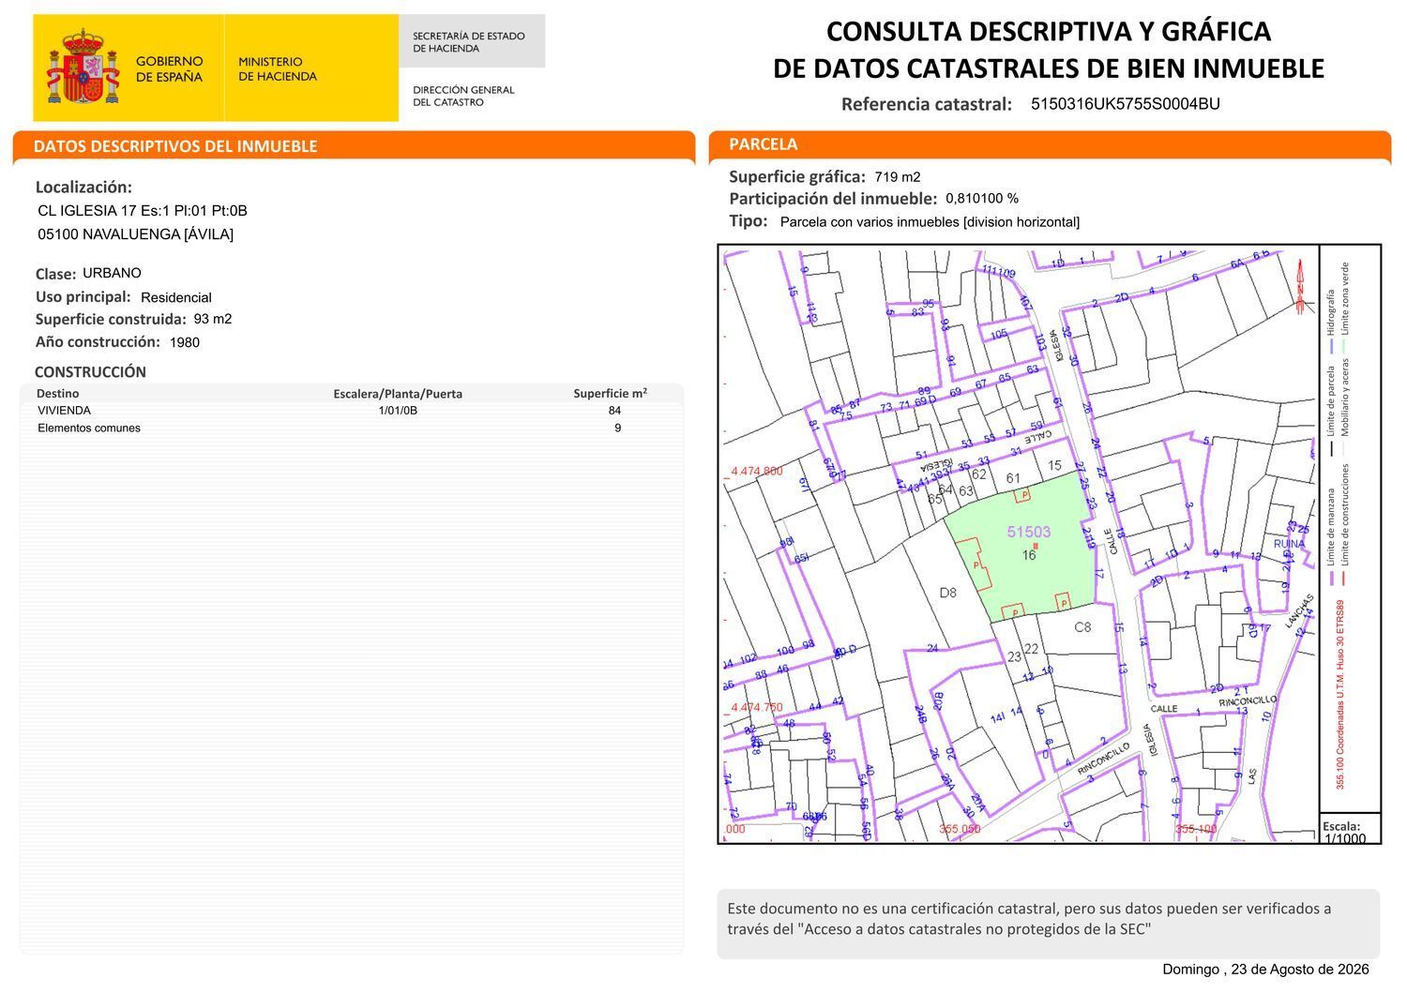Viewport: 1407px width, 993px height.
Task: Click the Tipo value Parcela con varios inmuebles
Action: pyautogui.click(x=930, y=222)
